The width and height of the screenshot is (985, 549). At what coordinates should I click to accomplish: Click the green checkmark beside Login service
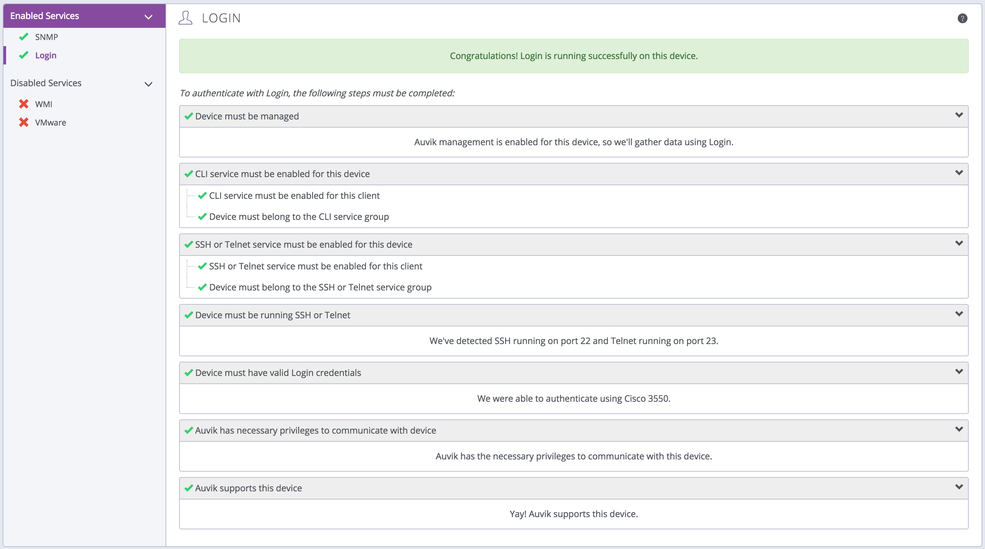pos(24,55)
